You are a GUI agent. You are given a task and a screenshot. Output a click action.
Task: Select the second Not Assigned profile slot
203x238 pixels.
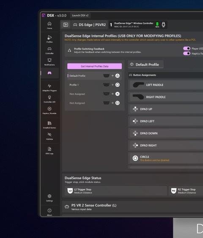(x=94, y=103)
